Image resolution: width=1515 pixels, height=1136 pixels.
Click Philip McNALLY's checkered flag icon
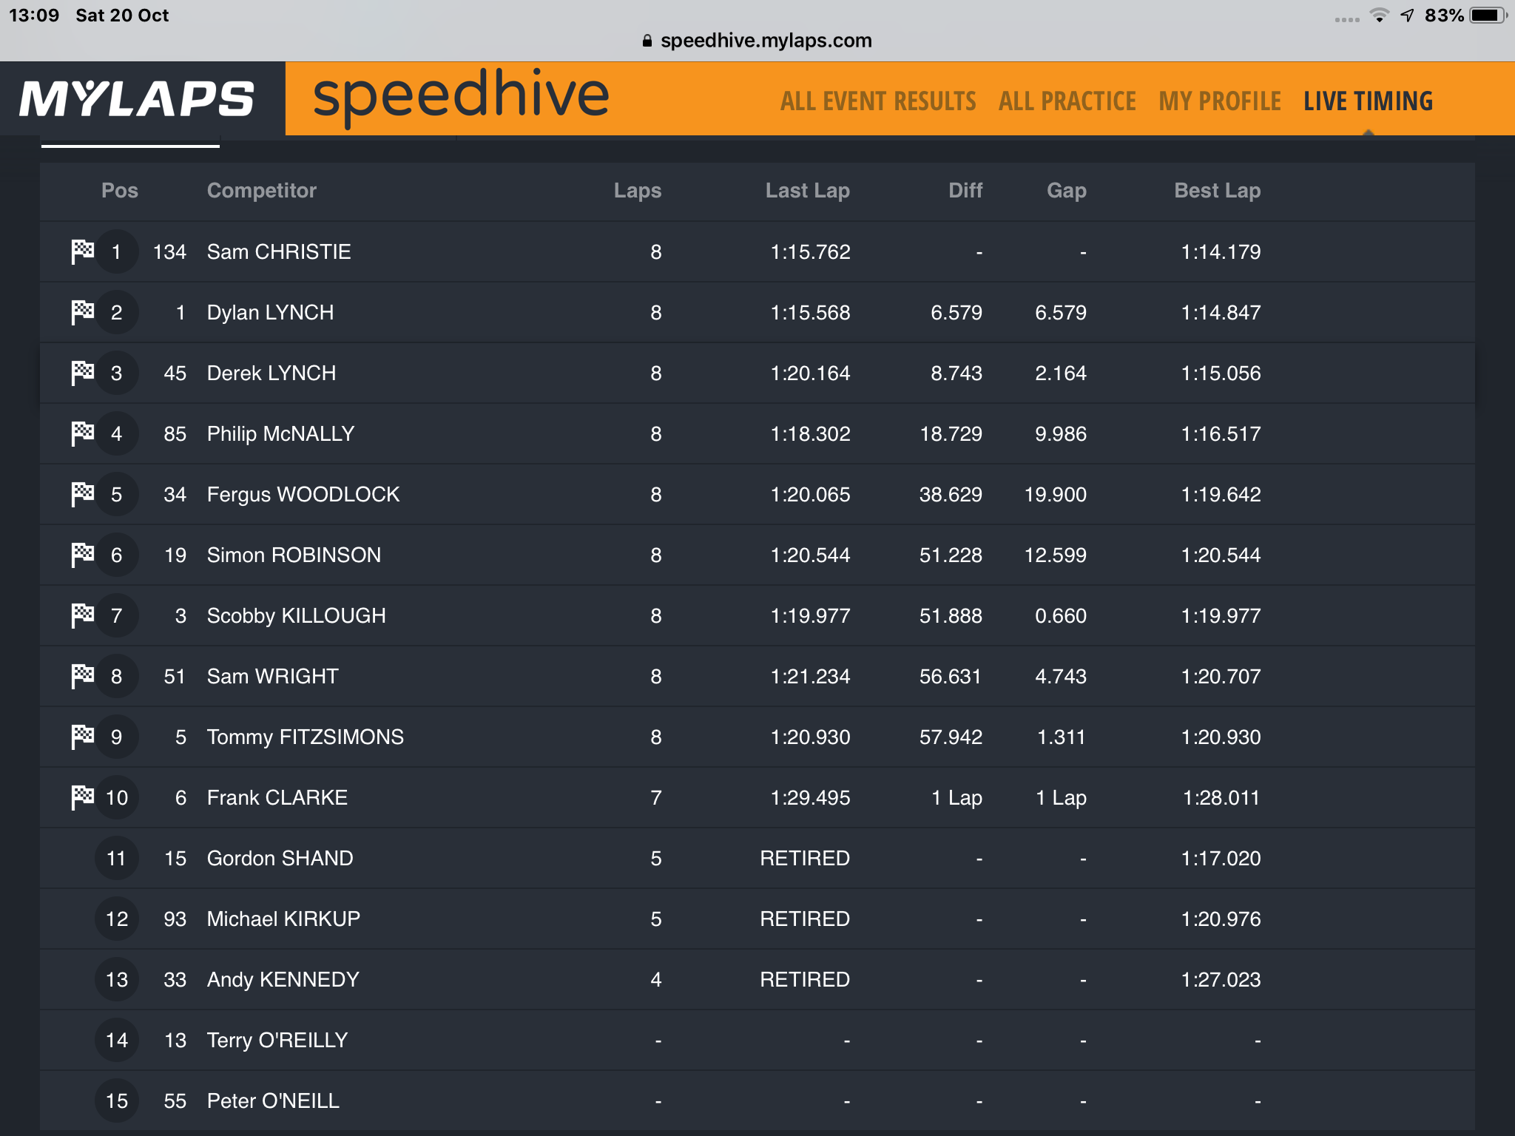(82, 433)
